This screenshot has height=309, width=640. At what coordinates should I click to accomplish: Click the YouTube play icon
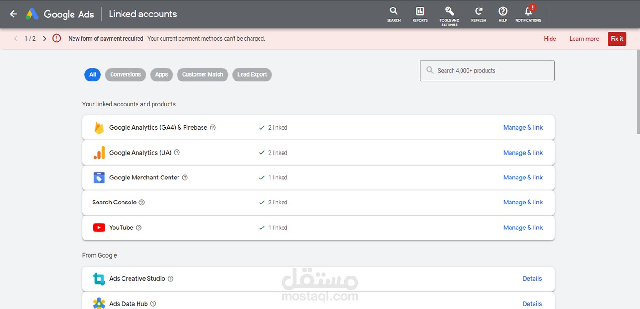pyautogui.click(x=99, y=228)
